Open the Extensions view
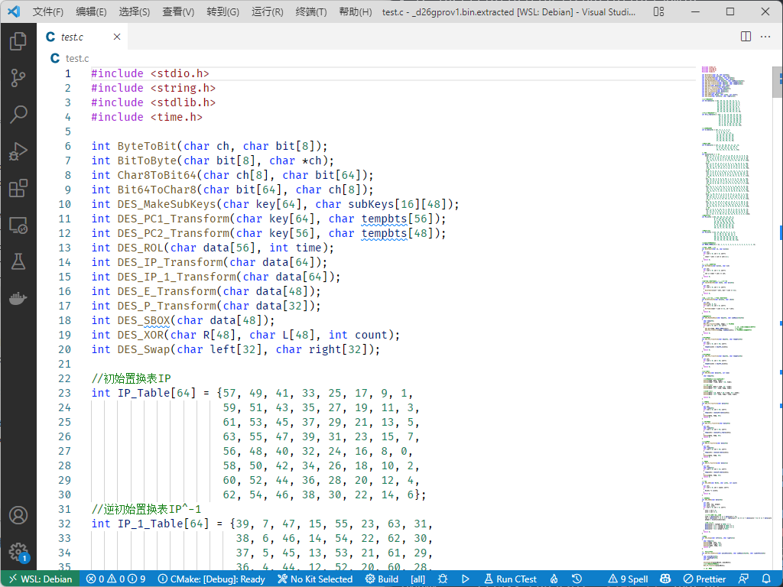The image size is (783, 587). [x=18, y=188]
